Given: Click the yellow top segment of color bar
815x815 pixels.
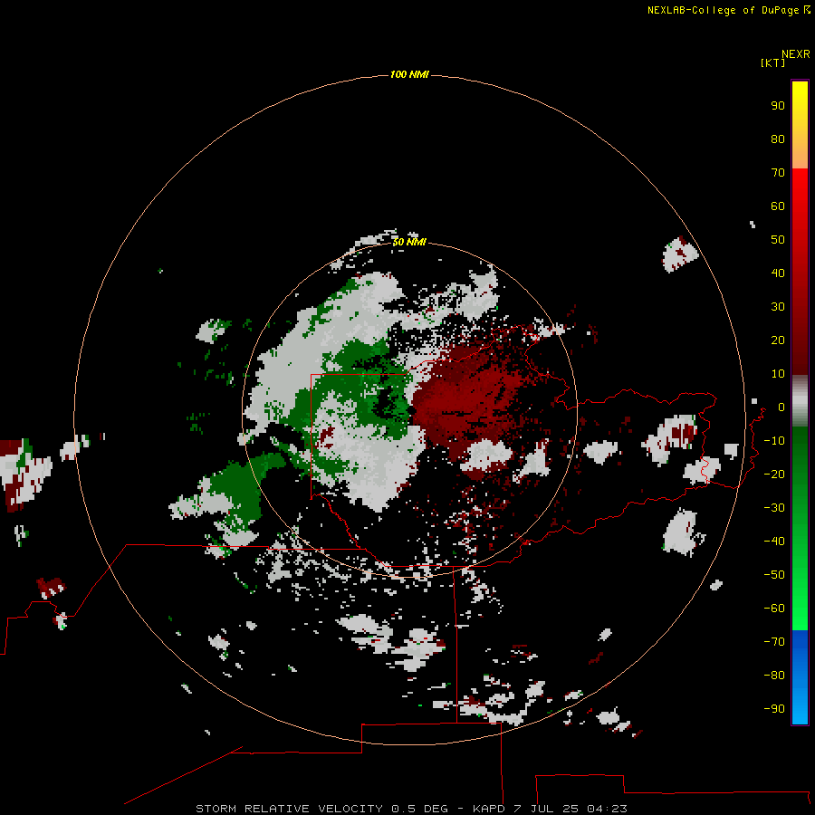Looking at the screenshot, I should click(800, 125).
